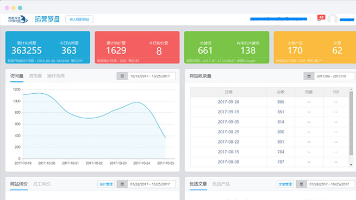356x200 pixels.
Task: Click Google value 784 in table
Action: [281, 152]
